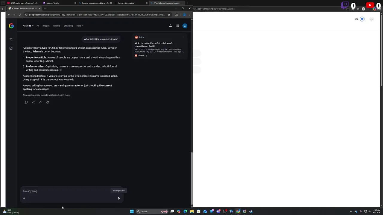Image resolution: width=383 pixels, height=215 pixels.
Task: Open Discord from the taskbar
Action: coord(218,211)
